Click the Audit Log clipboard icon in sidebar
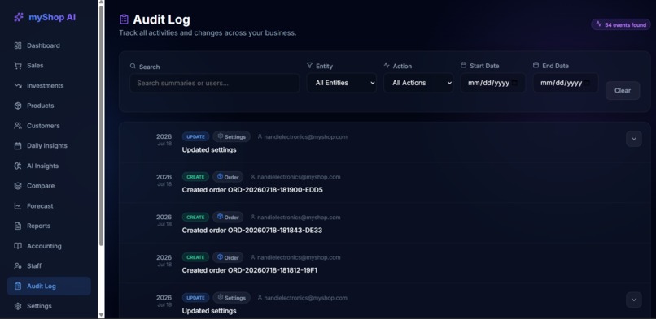 (x=18, y=286)
